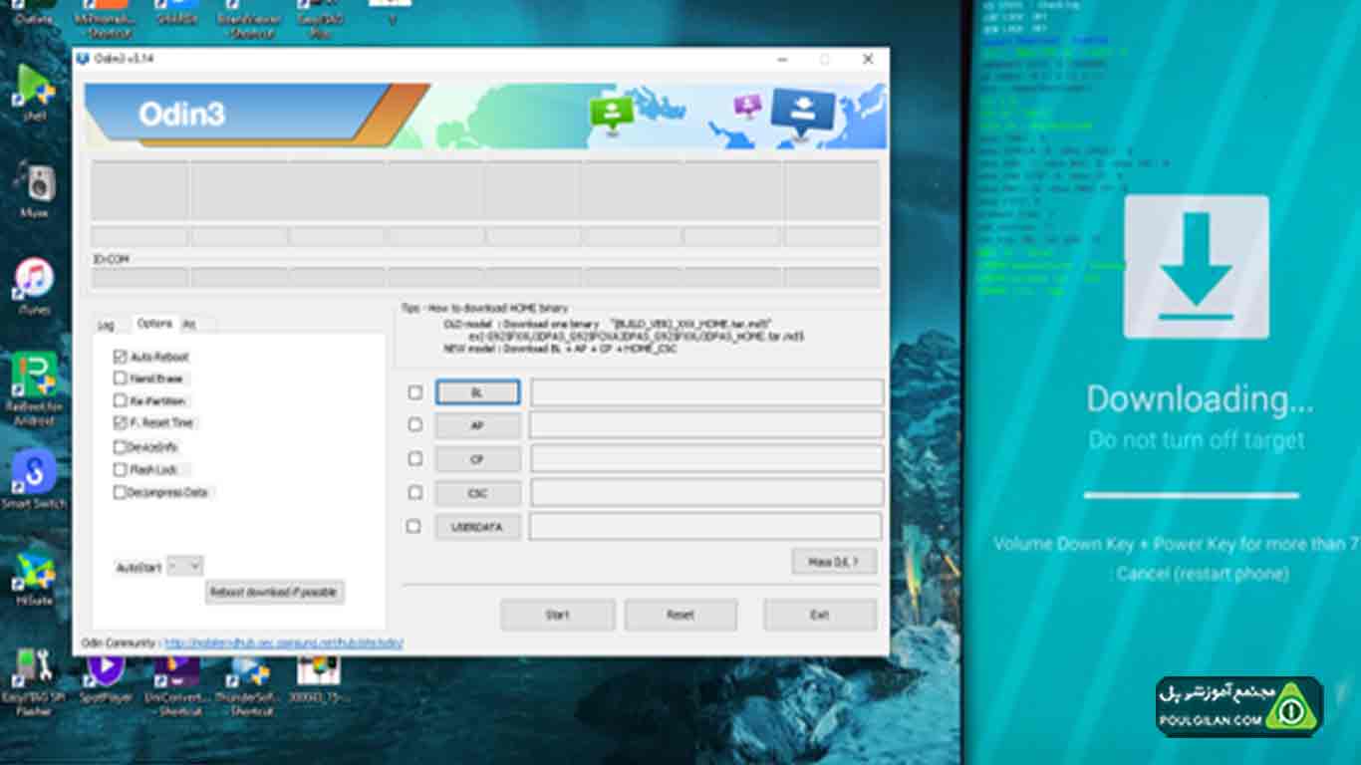Click the USERDATA file button
Viewport: 1361px width, 765px height.
[477, 527]
